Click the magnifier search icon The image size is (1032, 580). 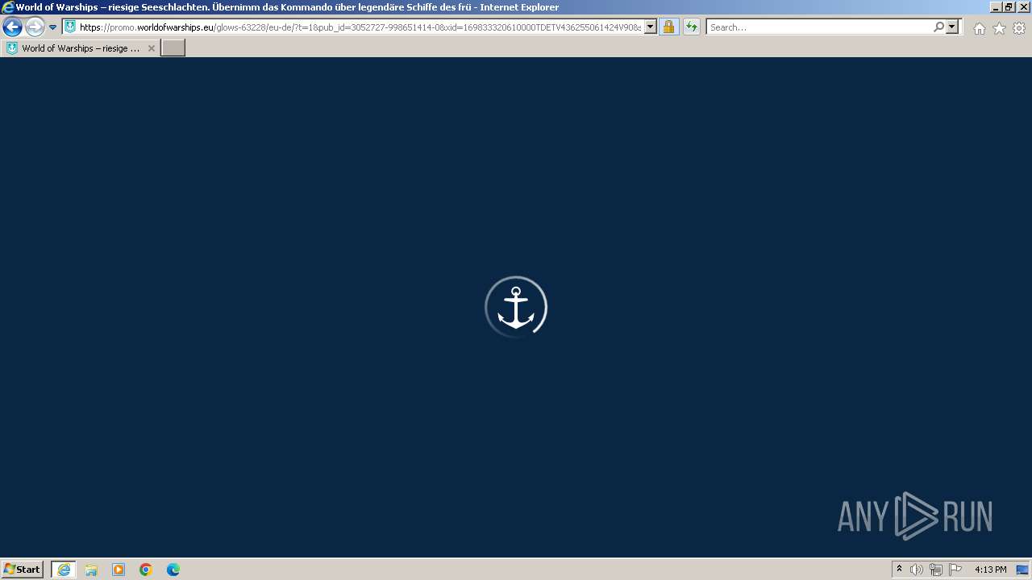[x=938, y=27]
